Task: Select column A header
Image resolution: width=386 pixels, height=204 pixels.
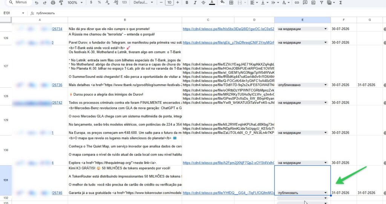Action: click(x=40, y=20)
